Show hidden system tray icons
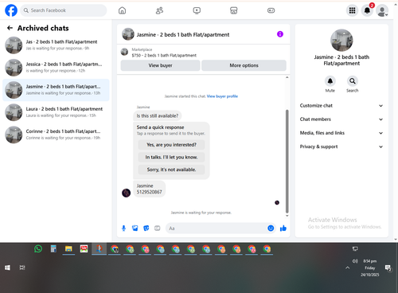Viewport: 398px width, 293px height. [347, 268]
